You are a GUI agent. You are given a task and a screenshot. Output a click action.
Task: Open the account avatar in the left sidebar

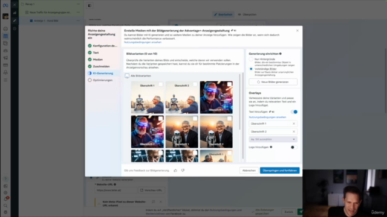coord(5,16)
